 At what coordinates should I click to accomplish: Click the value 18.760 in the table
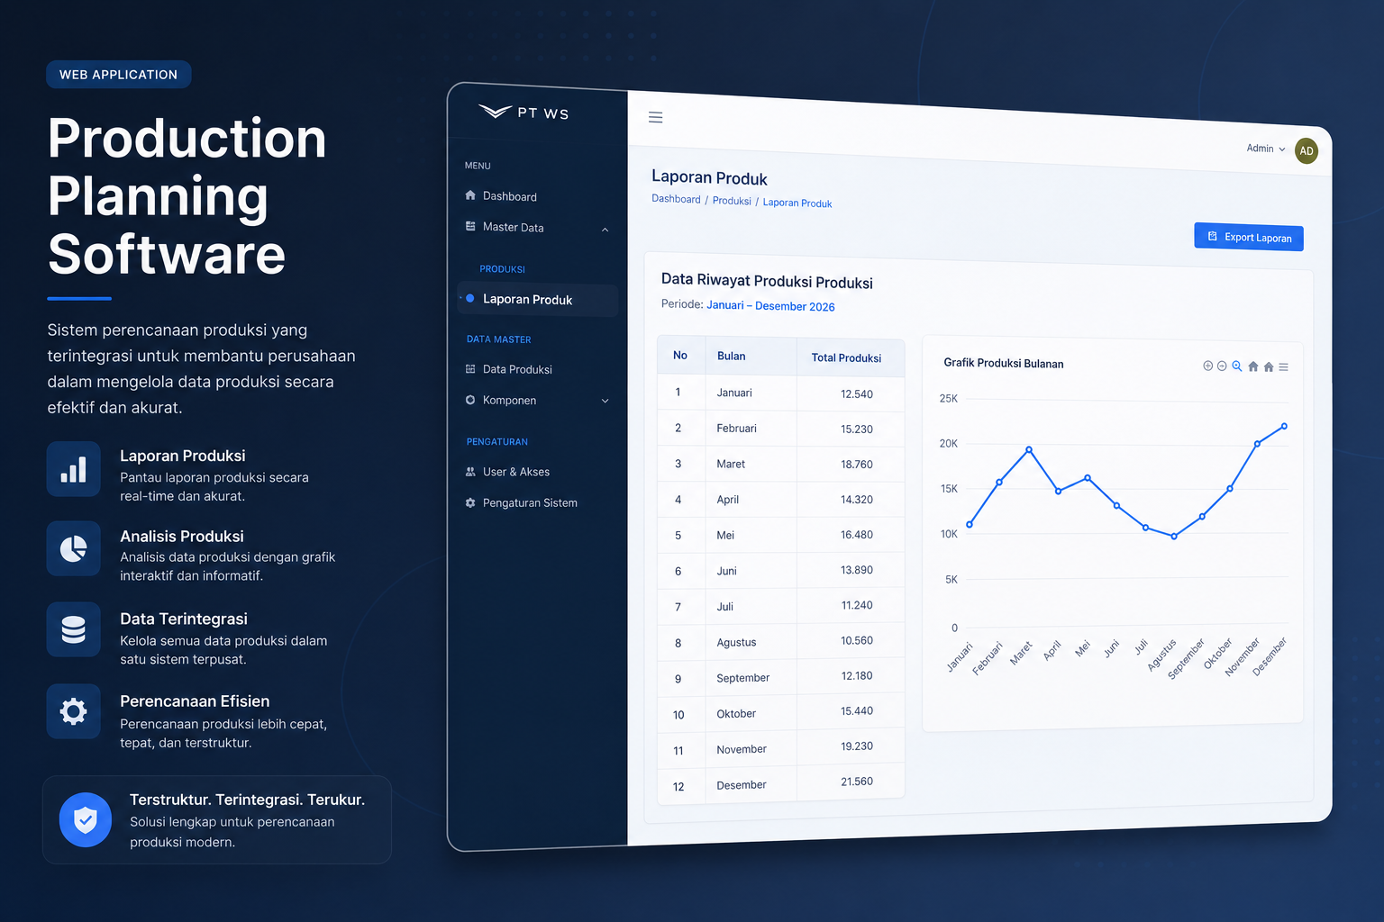(857, 465)
